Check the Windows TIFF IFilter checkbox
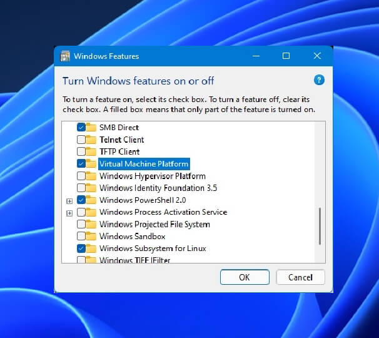Image resolution: width=379 pixels, height=338 pixels. tap(81, 260)
